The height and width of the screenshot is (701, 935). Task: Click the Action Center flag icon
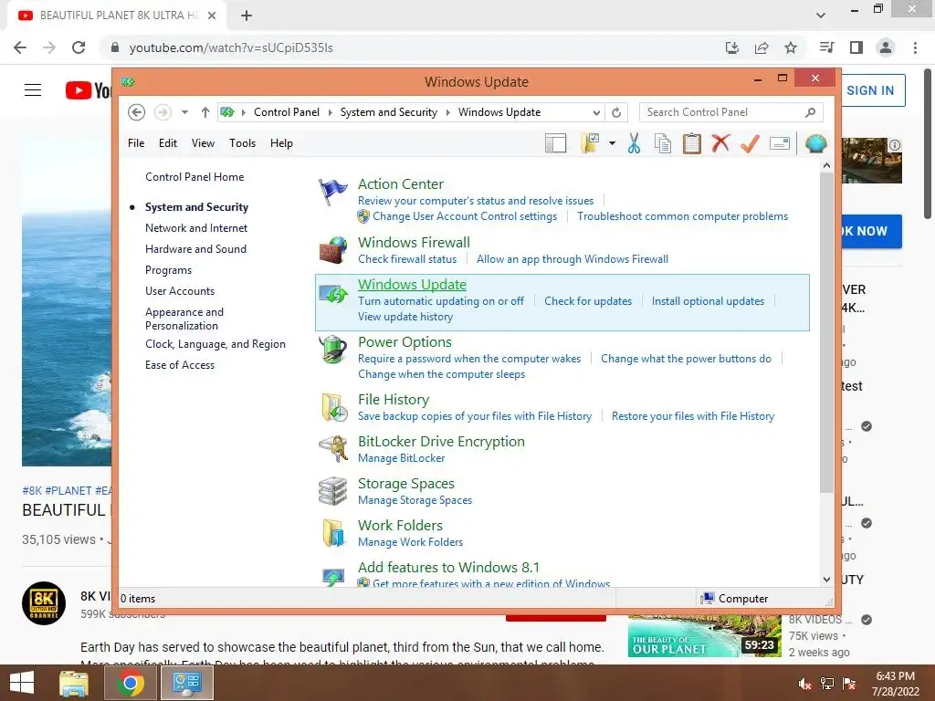pyautogui.click(x=332, y=193)
